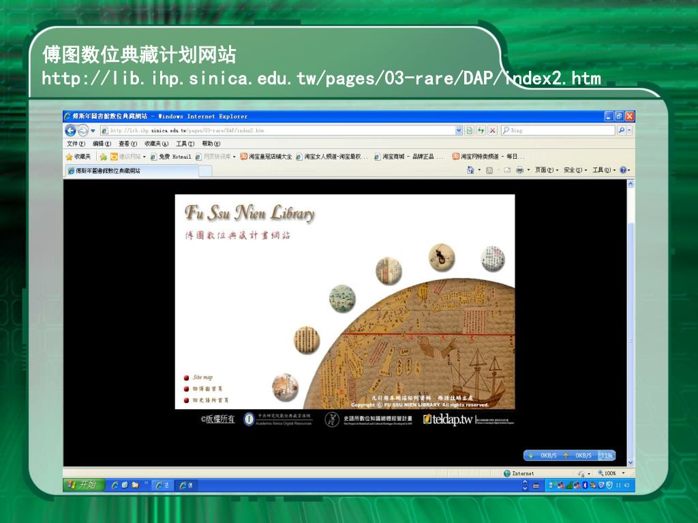Image resolution: width=698 pixels, height=523 pixels.
Task: Click the Home icon in command bar
Action: click(x=470, y=170)
